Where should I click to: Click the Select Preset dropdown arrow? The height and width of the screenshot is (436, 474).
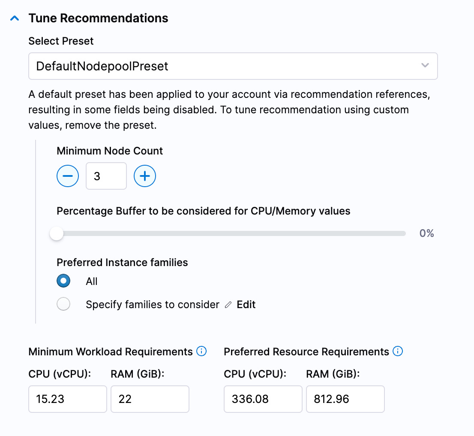(x=425, y=66)
